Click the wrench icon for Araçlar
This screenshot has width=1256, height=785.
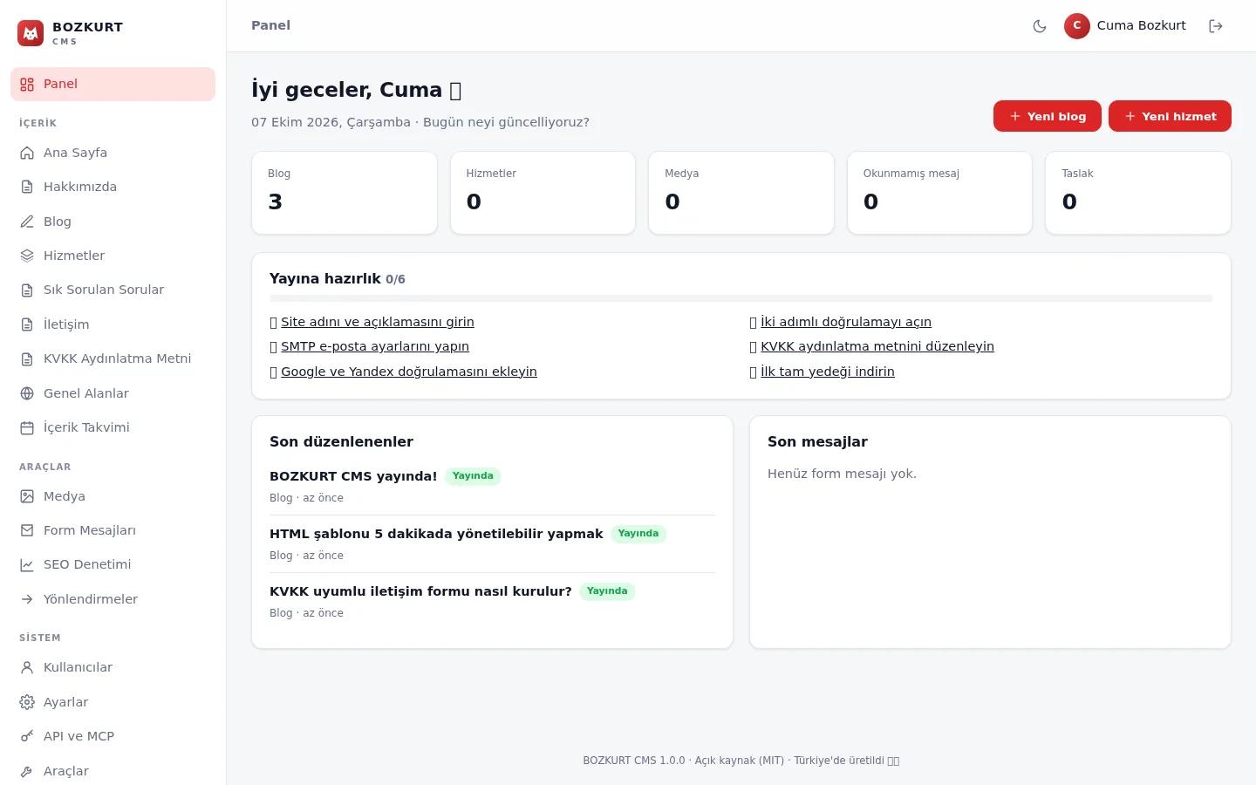[x=27, y=771]
